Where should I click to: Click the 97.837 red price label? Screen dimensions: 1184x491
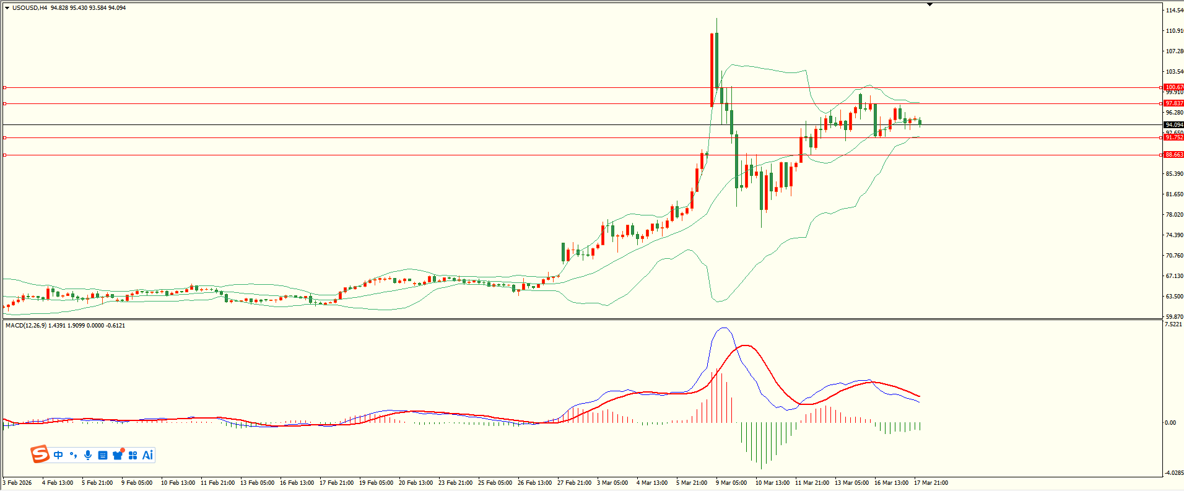[x=1173, y=103]
